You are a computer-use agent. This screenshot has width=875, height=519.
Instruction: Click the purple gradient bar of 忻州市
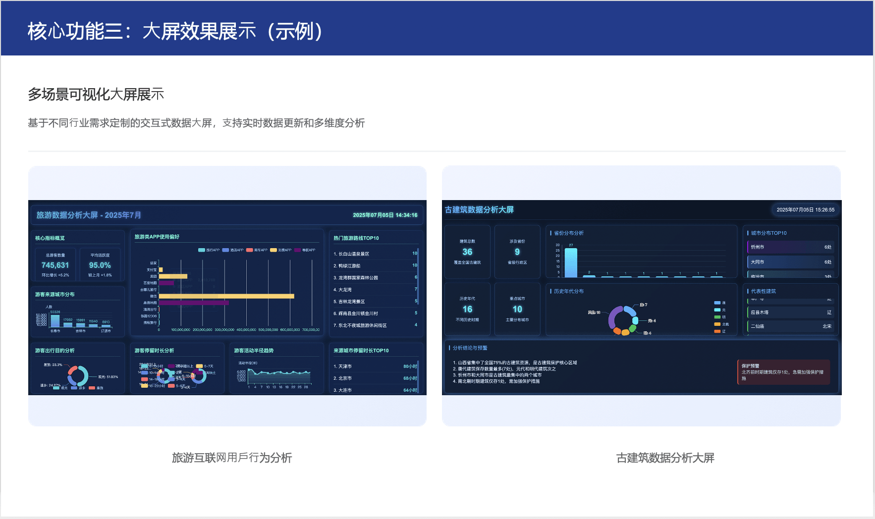(790, 247)
